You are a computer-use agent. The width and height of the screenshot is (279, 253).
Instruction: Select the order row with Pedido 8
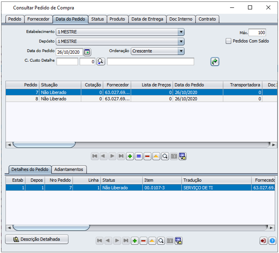[141, 99]
